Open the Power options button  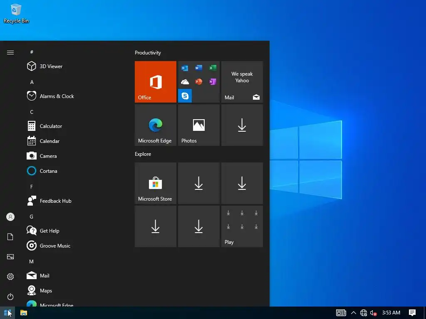click(x=10, y=297)
